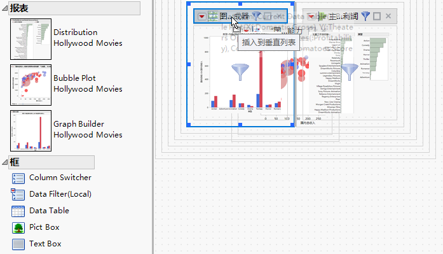Image resolution: width=443 pixels, height=254 pixels.
Task: Select the Column Switcher icon
Action: 18,178
